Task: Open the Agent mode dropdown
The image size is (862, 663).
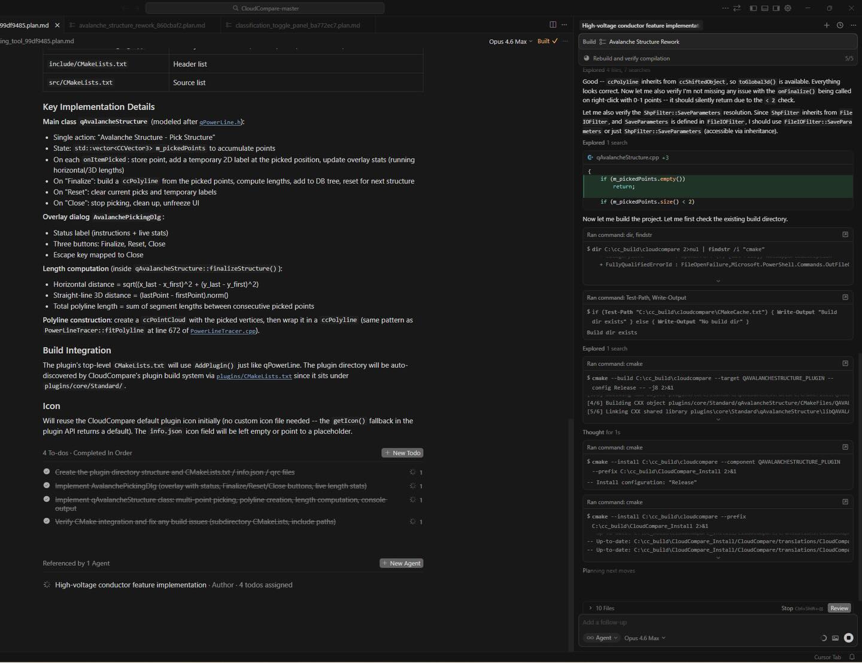Action: [x=602, y=638]
